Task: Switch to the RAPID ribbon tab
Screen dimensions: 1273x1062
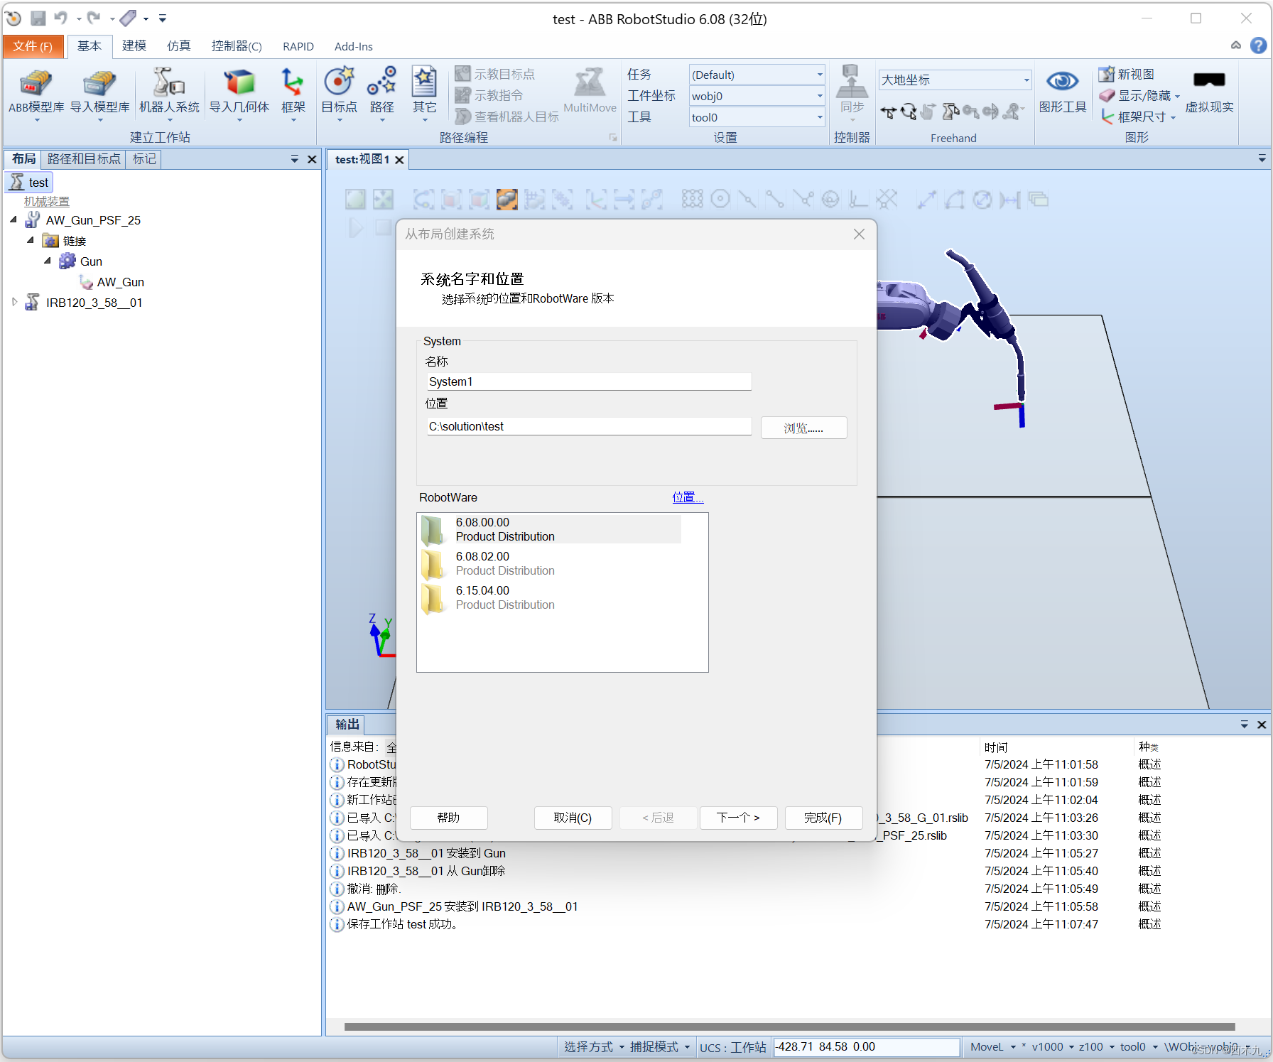Action: (x=298, y=46)
